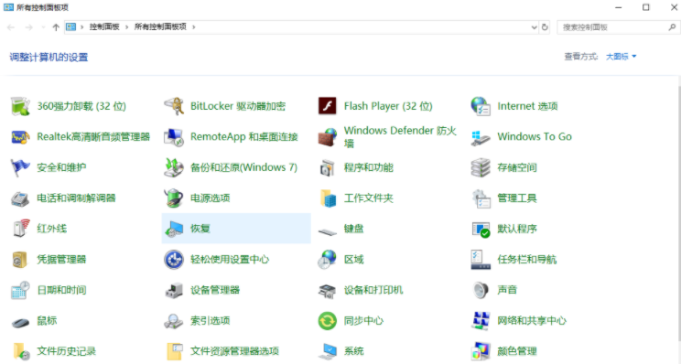Click the 程序和功能 label text
Image resolution: width=681 pixels, height=364 pixels.
coord(369,168)
